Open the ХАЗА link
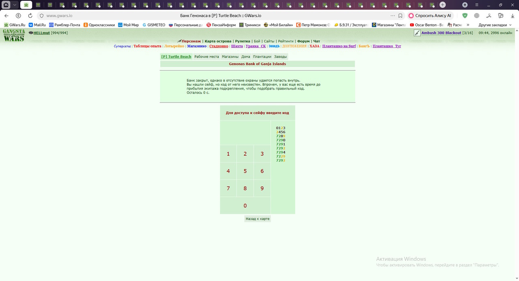Screen dimensions: 519x281 tap(314, 46)
